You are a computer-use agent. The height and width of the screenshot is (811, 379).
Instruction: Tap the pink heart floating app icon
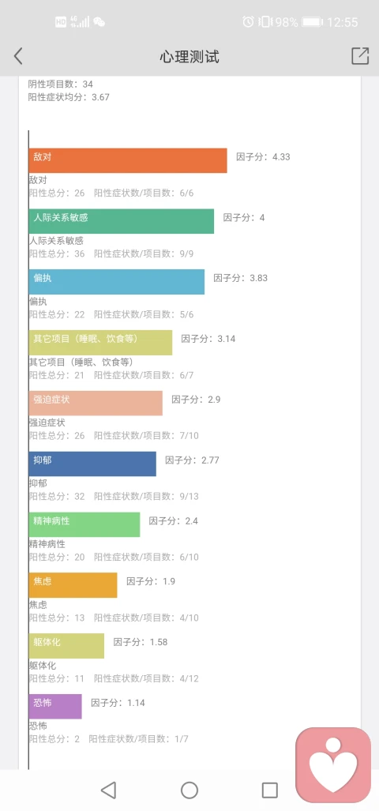click(333, 765)
